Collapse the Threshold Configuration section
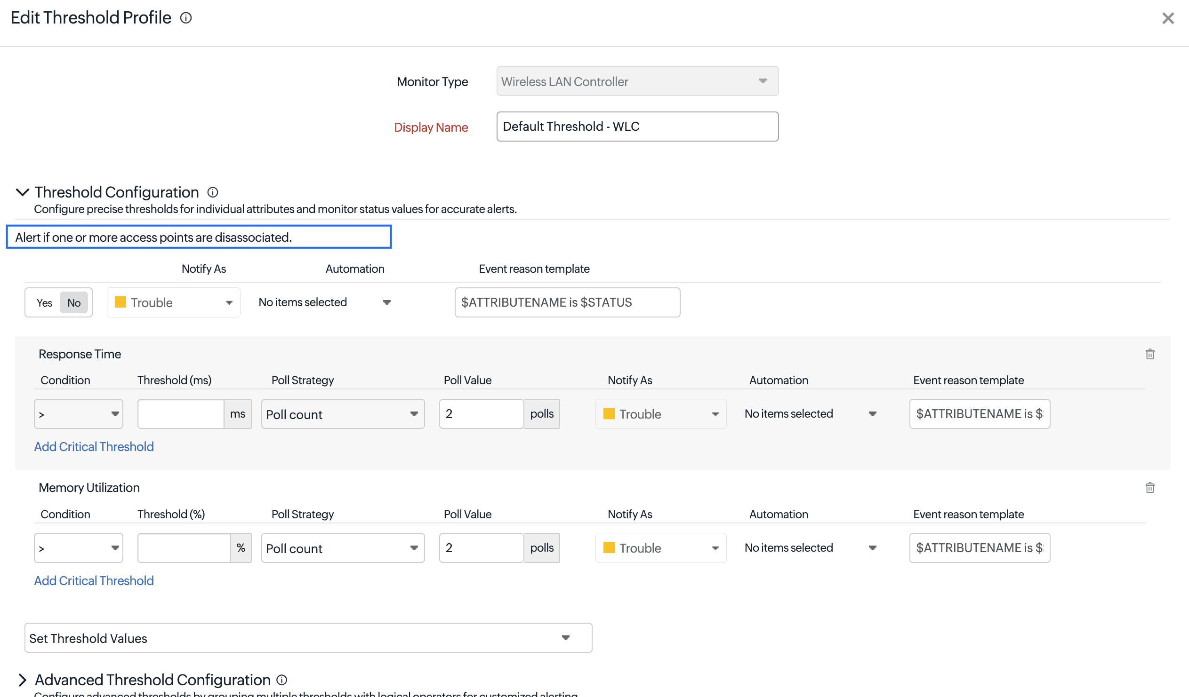1189x697 pixels. point(22,192)
